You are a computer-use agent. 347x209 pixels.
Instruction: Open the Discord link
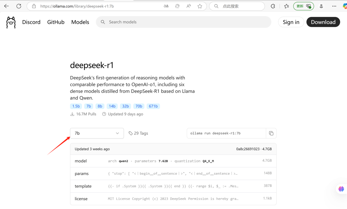point(31,22)
